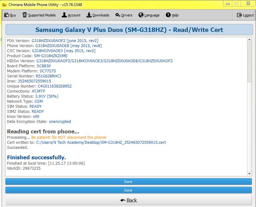The width and height of the screenshot is (256, 207).
Task: Click the log scrollbar down arrow
Action: pos(249,174)
